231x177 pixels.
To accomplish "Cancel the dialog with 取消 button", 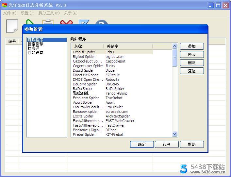I will point(167,144).
